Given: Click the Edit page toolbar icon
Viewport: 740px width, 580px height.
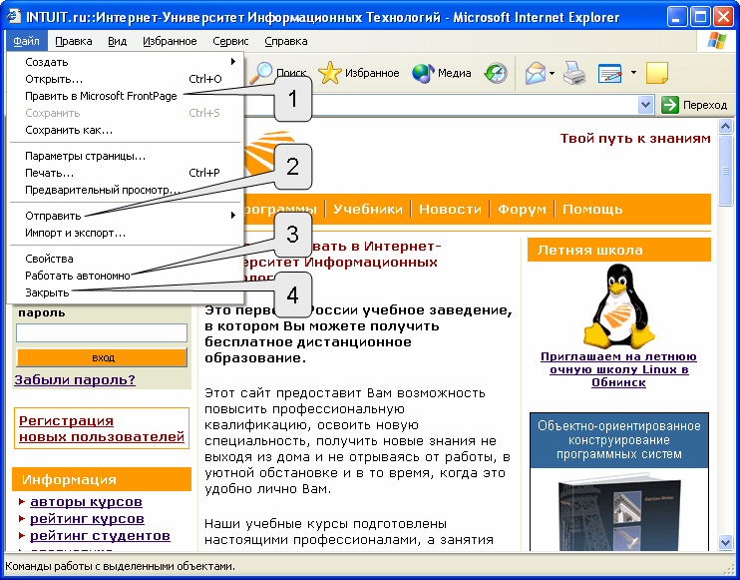Looking at the screenshot, I should [x=611, y=73].
